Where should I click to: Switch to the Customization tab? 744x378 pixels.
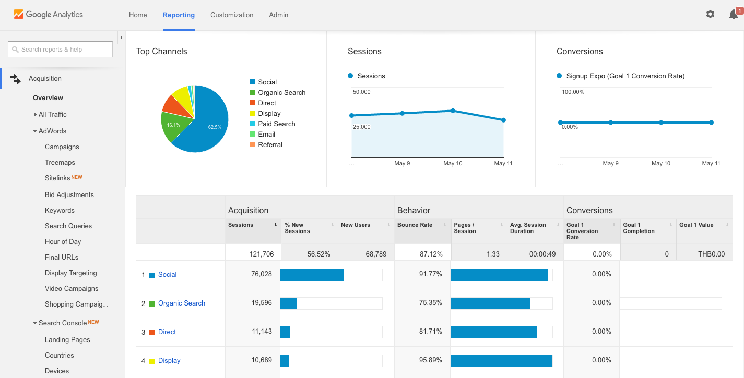tap(232, 15)
